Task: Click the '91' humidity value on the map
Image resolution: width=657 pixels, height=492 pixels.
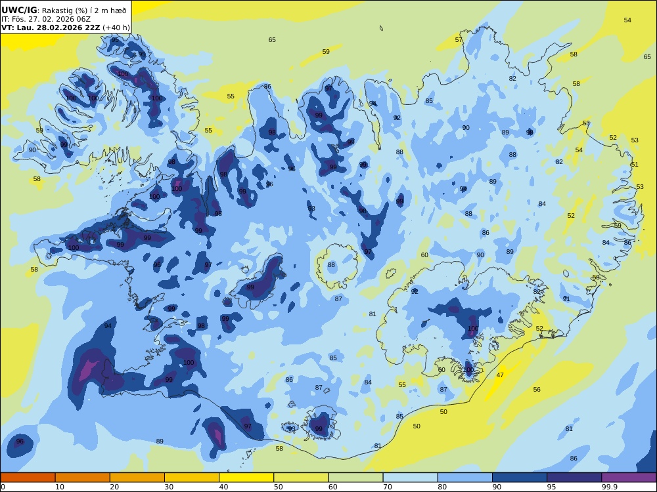Action: (x=566, y=298)
